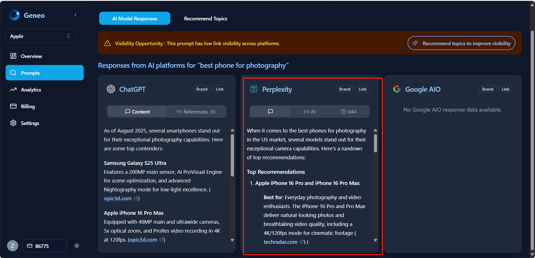Select the Q&A tab in Perplexity card
This screenshot has height=258, width=535.
349,112
